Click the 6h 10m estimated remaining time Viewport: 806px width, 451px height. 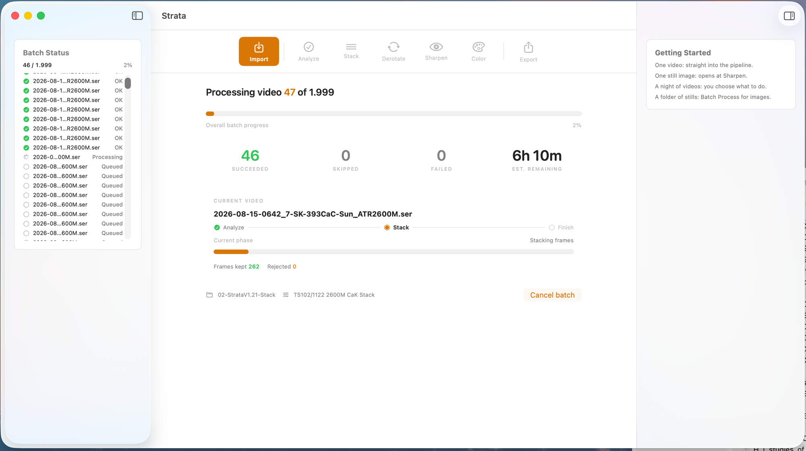click(x=537, y=155)
